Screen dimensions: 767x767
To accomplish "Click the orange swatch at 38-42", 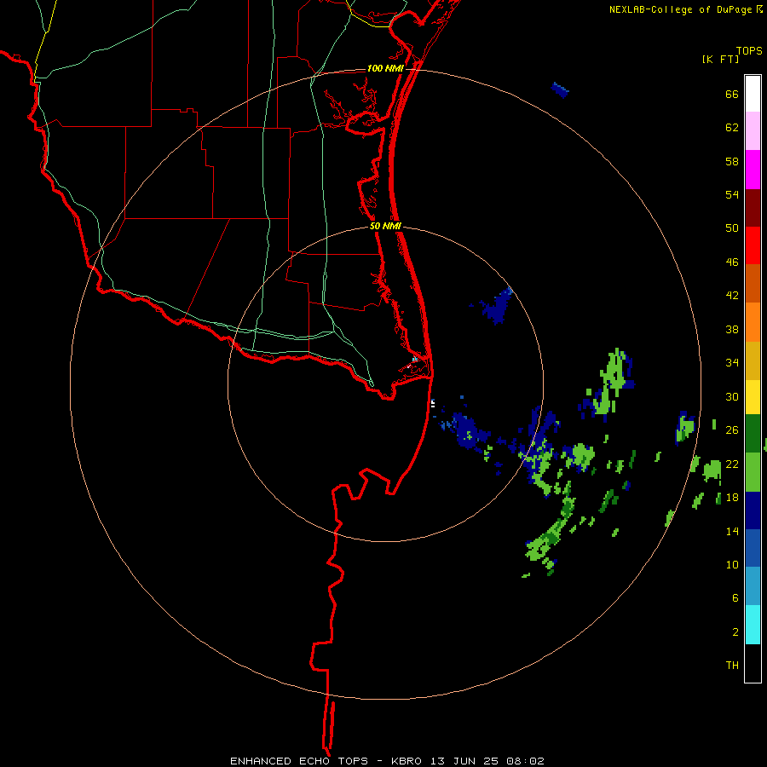I will coord(753,322).
